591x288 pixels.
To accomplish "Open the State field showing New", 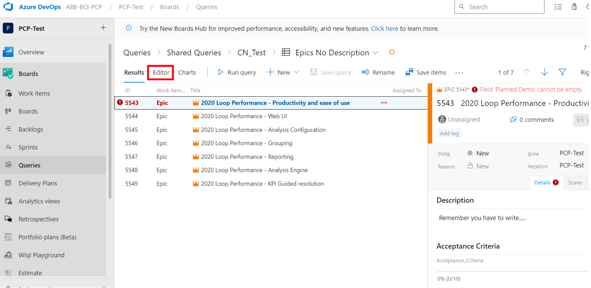I will click(478, 153).
